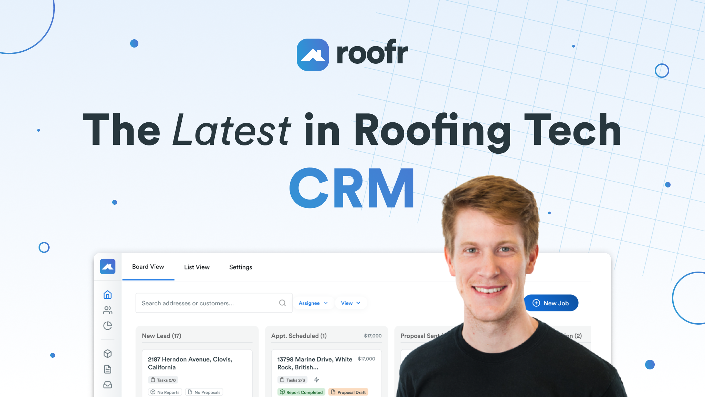Click the pie chart analytics icon
The image size is (705, 397).
(107, 325)
